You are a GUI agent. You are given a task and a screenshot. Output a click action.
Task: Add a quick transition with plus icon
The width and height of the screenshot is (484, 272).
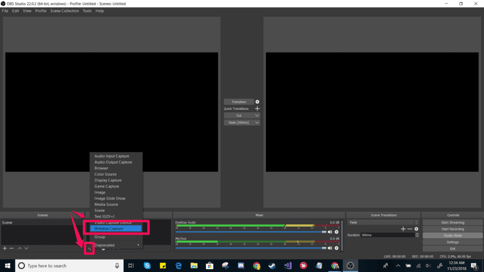pos(257,109)
